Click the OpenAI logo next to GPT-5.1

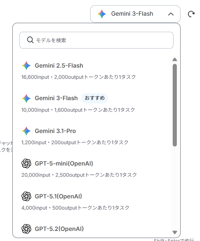click(26, 196)
